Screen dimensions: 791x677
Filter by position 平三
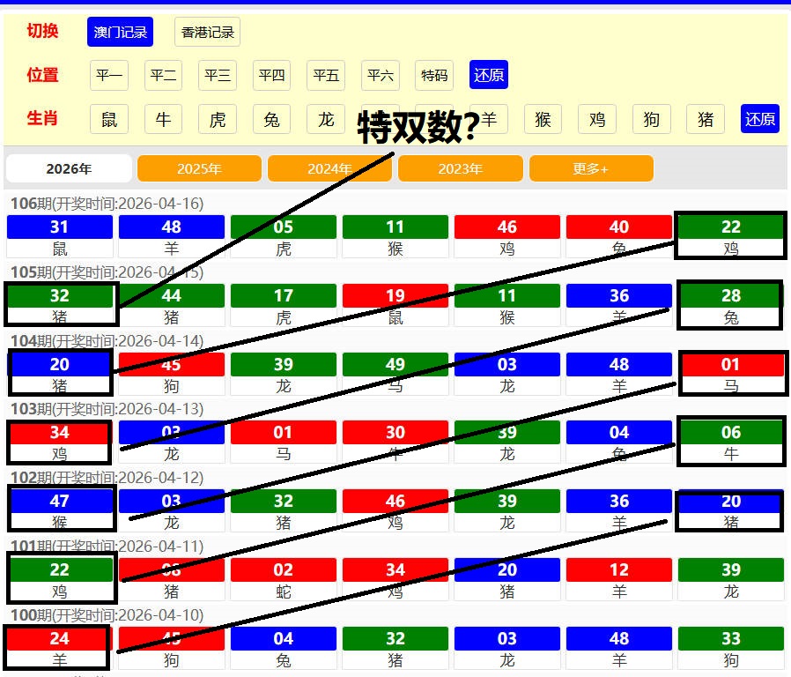click(218, 75)
